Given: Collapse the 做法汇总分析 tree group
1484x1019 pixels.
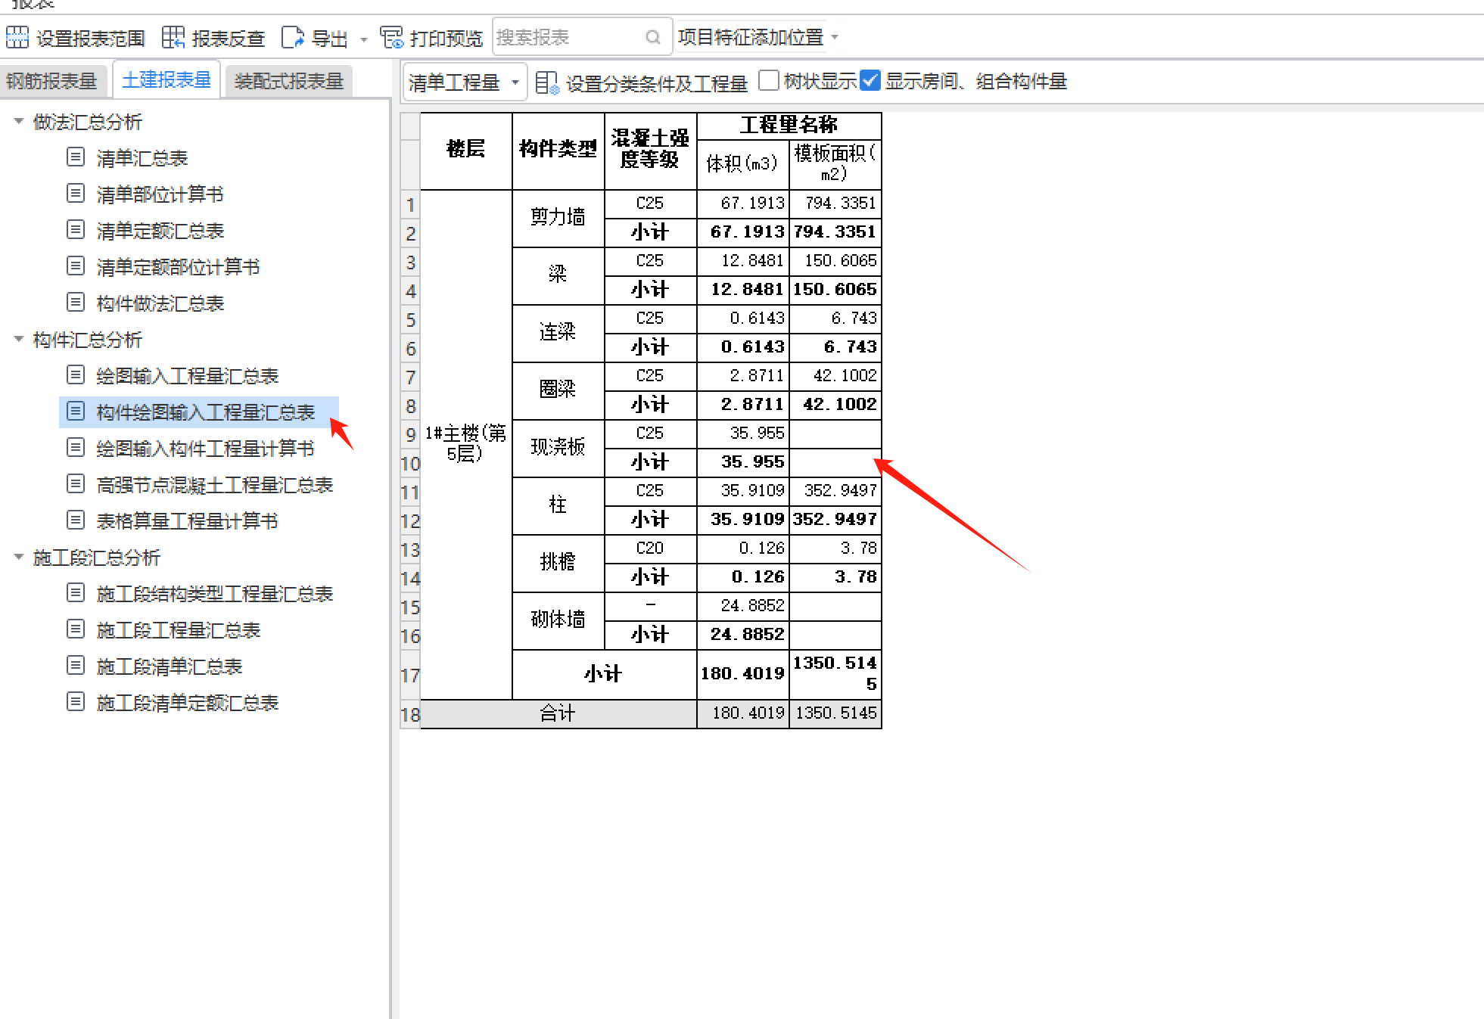Looking at the screenshot, I should point(19,121).
